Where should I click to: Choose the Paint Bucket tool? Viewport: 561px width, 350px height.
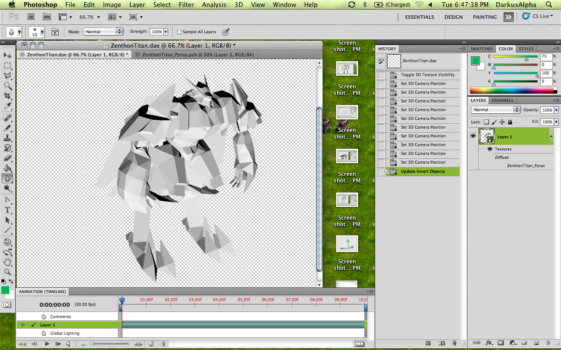(7, 168)
